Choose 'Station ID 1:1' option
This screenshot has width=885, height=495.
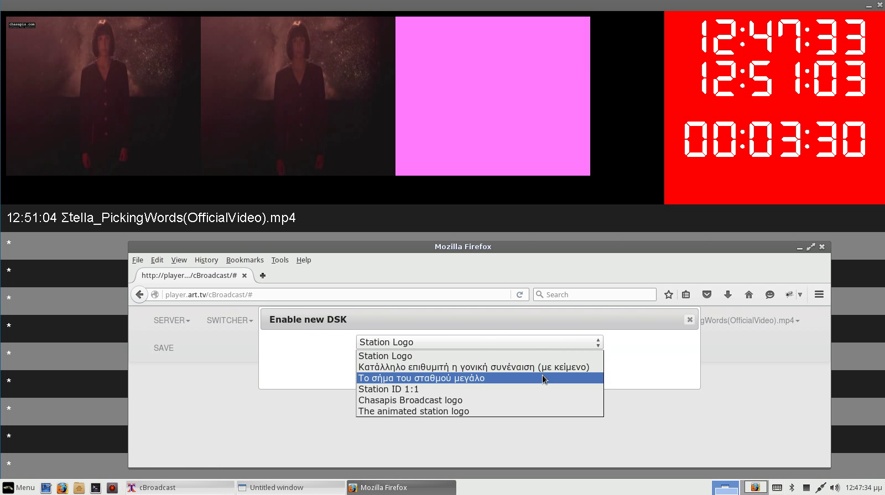tap(480, 389)
